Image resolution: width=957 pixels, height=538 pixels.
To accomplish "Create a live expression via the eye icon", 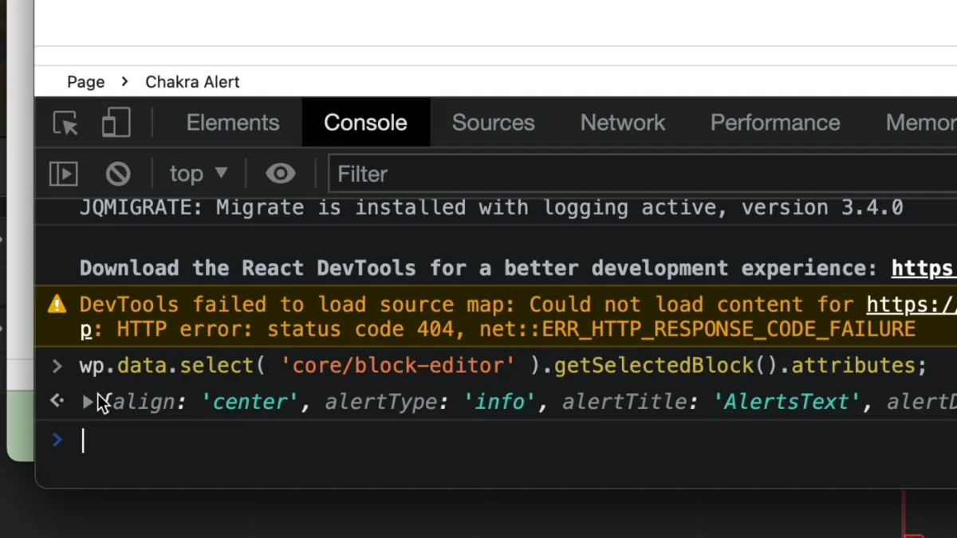I will point(281,173).
